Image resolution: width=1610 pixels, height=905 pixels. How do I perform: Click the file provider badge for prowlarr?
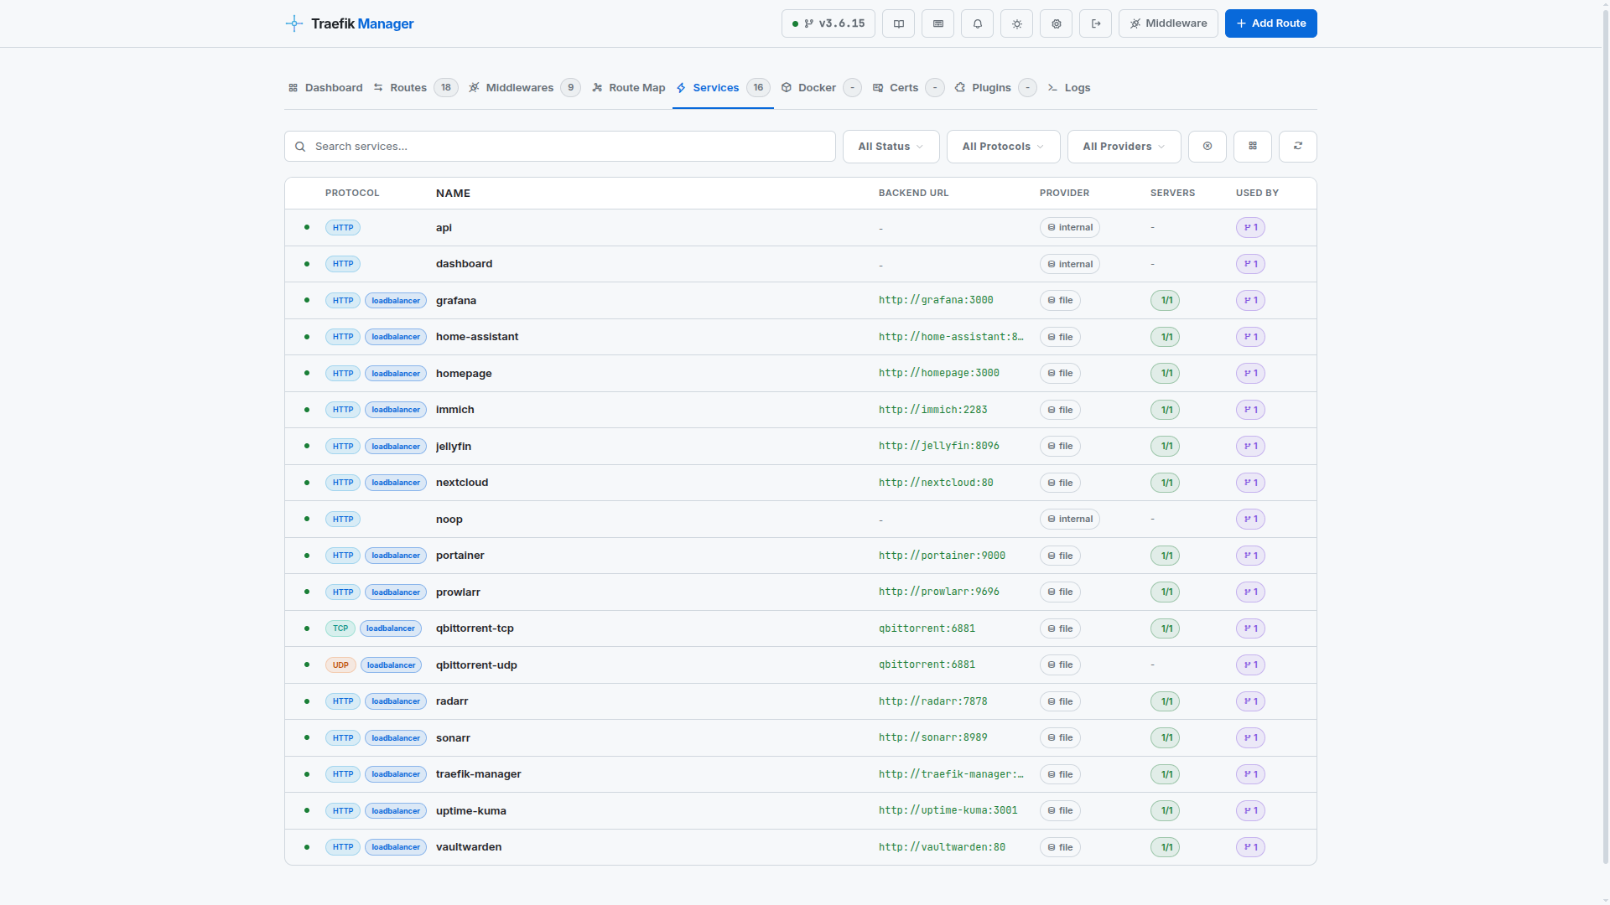coord(1060,592)
